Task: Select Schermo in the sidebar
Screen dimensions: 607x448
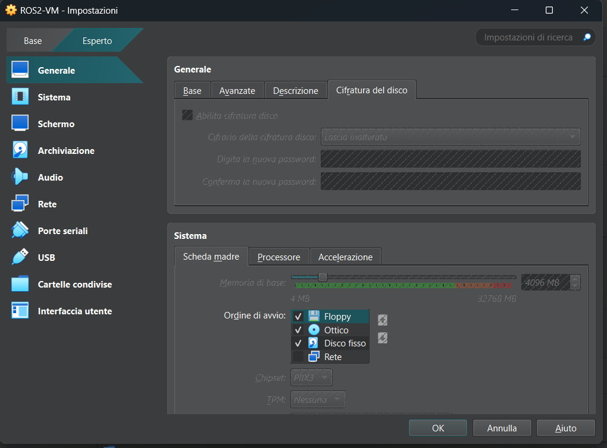Action: click(56, 124)
